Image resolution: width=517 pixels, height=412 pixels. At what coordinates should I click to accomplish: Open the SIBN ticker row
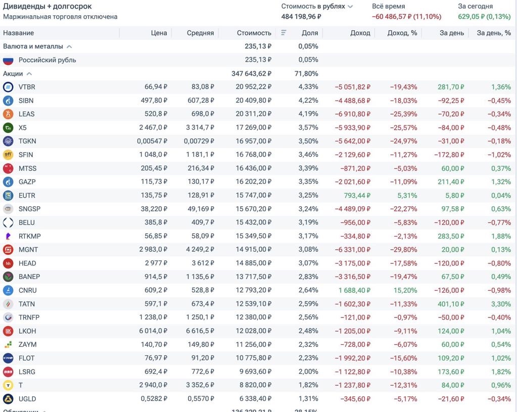pyautogui.click(x=27, y=101)
